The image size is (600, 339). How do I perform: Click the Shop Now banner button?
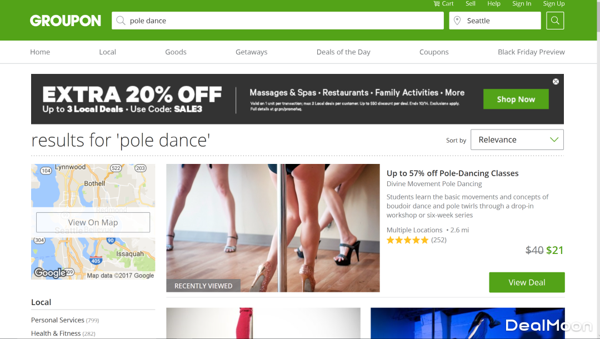point(516,99)
